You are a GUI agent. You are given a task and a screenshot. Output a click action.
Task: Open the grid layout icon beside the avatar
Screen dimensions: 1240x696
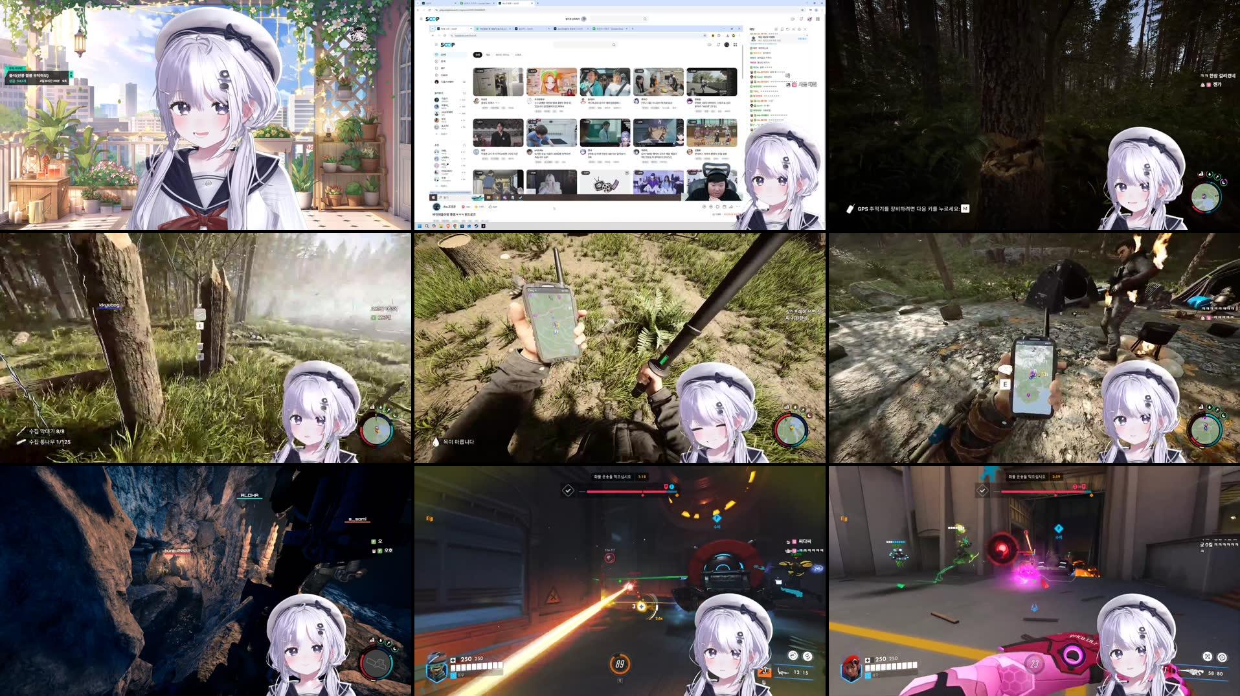click(x=736, y=45)
